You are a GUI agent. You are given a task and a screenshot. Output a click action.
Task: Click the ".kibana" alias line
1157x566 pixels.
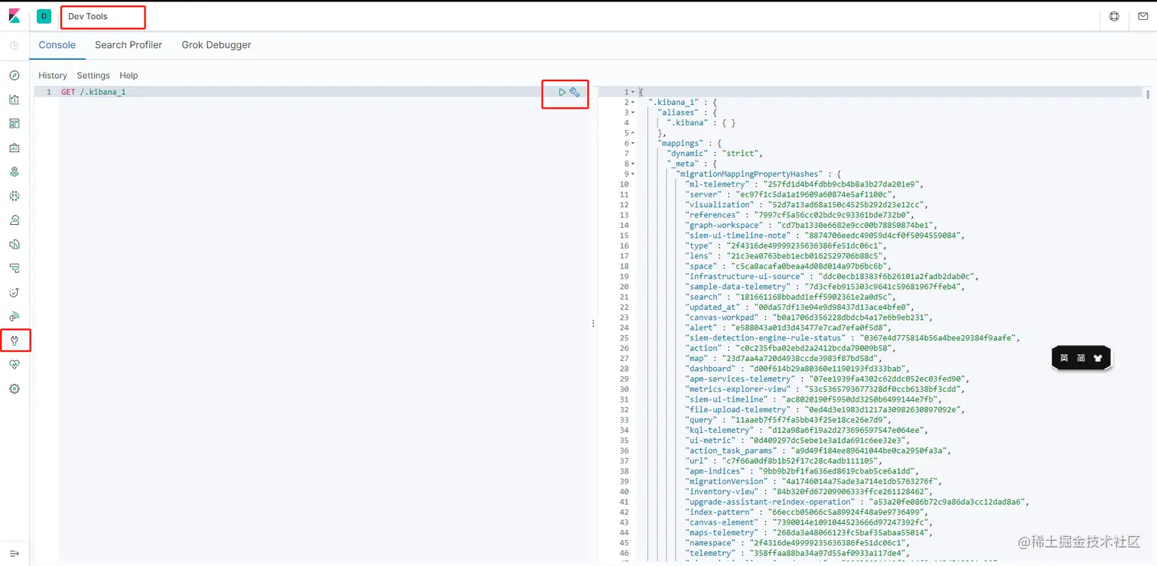pos(701,123)
